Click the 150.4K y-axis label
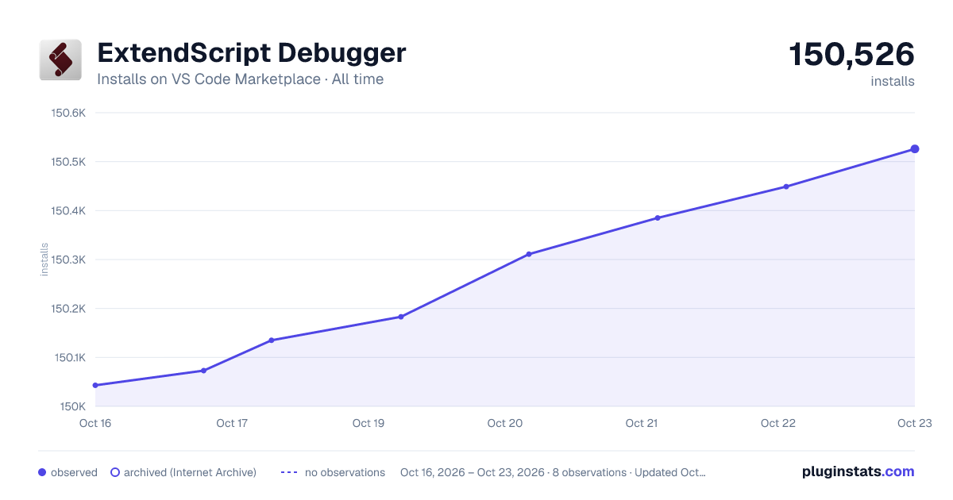Viewport: 953px width, 500px height. (x=68, y=211)
